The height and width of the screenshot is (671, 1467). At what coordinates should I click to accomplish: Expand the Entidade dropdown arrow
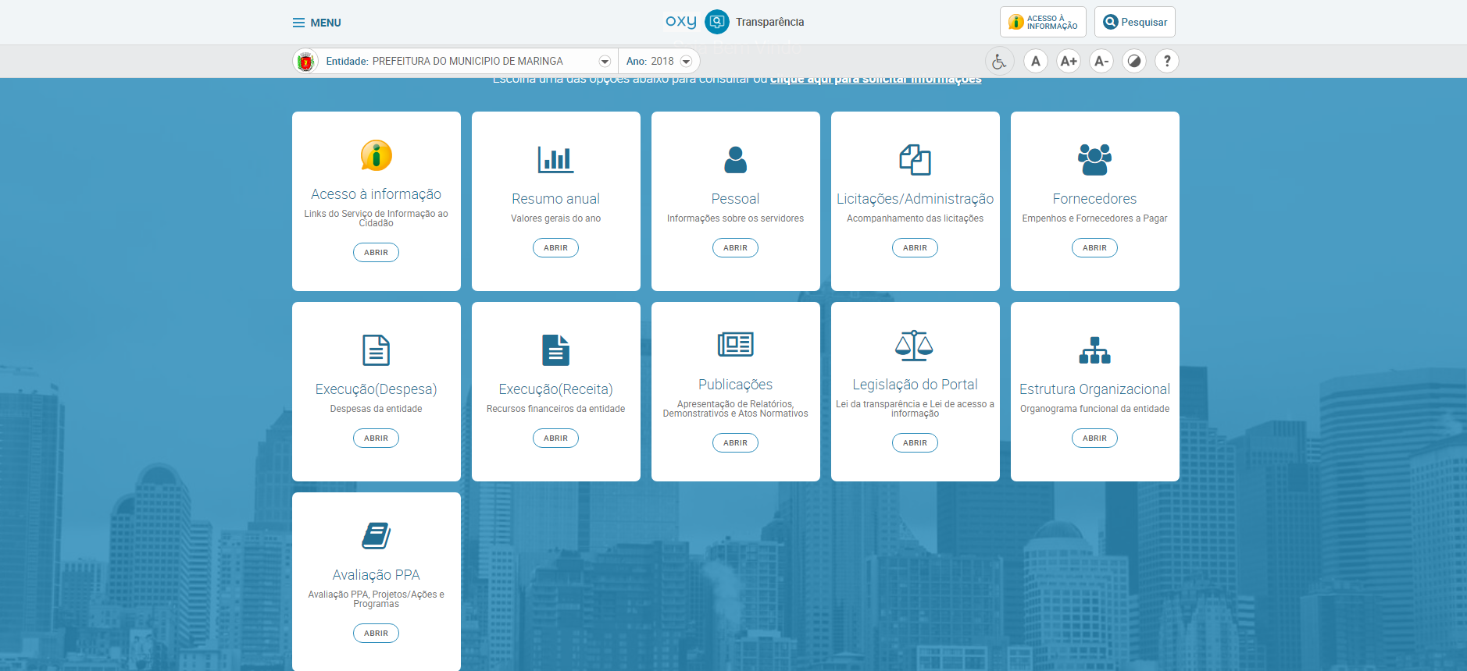click(605, 62)
